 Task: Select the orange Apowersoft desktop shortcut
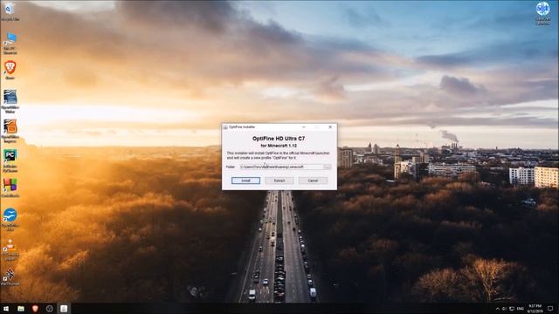(10, 131)
